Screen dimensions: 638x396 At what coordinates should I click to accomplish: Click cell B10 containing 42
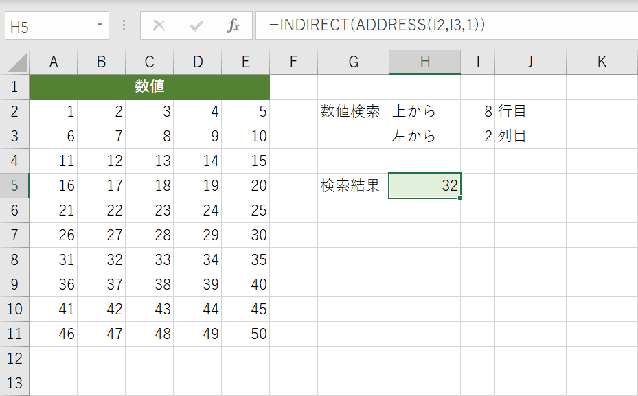102,309
